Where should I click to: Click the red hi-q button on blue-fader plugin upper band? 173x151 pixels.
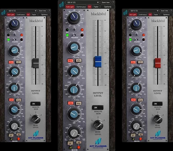tap(70, 60)
